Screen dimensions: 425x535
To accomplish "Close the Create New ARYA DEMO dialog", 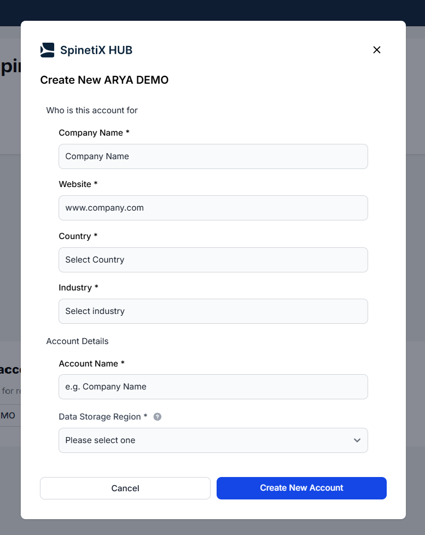I will [x=376, y=50].
